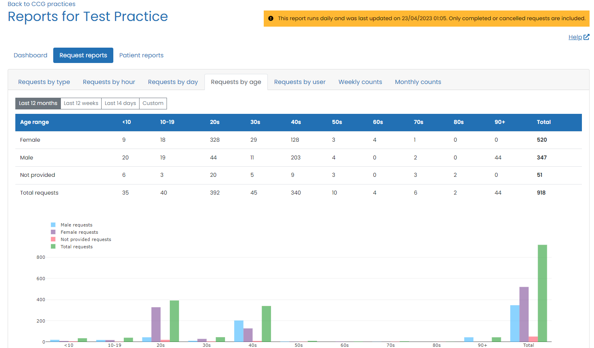The height and width of the screenshot is (348, 594).
Task: Go to the Requests by day tab
Action: pyautogui.click(x=173, y=82)
